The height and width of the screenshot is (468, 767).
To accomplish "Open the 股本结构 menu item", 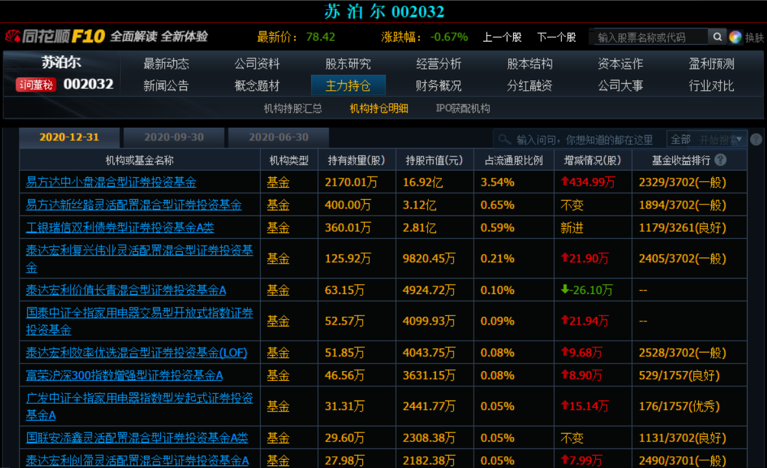I will pos(530,64).
